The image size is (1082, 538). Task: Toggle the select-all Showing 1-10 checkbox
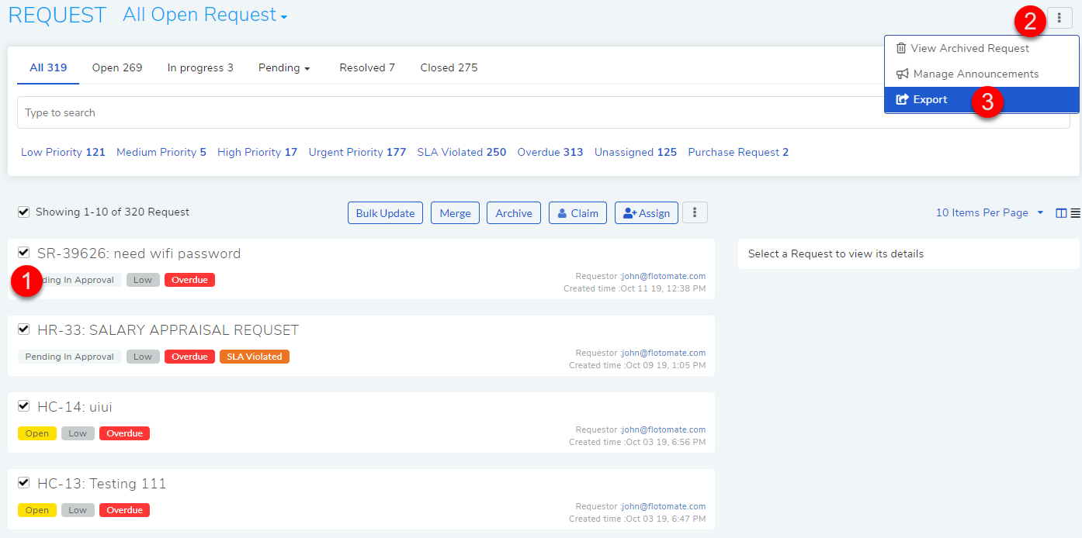(23, 212)
